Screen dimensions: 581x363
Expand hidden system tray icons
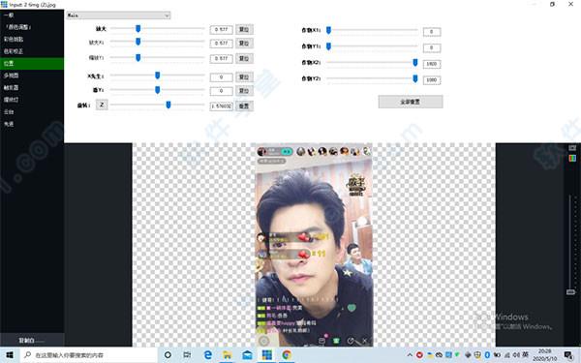tap(410, 355)
